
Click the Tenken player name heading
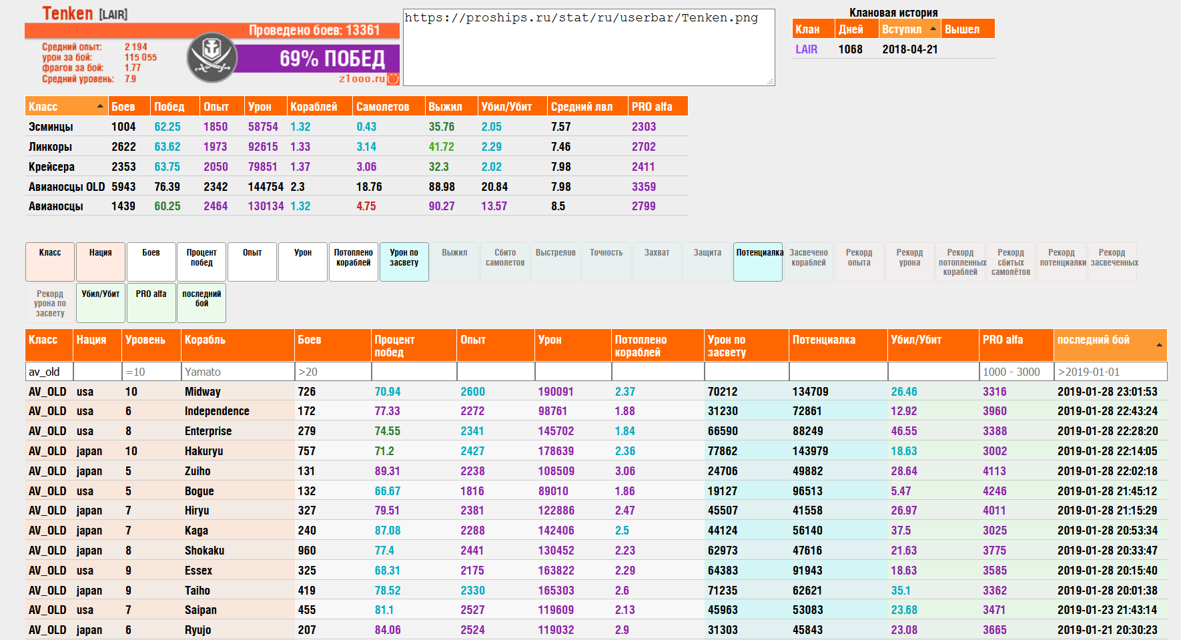[67, 13]
